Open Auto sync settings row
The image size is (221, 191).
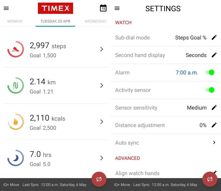[166, 143]
